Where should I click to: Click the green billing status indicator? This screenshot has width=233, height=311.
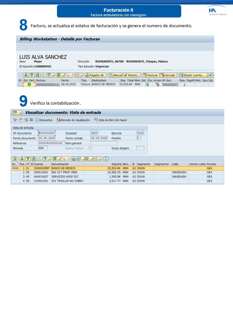29,85
